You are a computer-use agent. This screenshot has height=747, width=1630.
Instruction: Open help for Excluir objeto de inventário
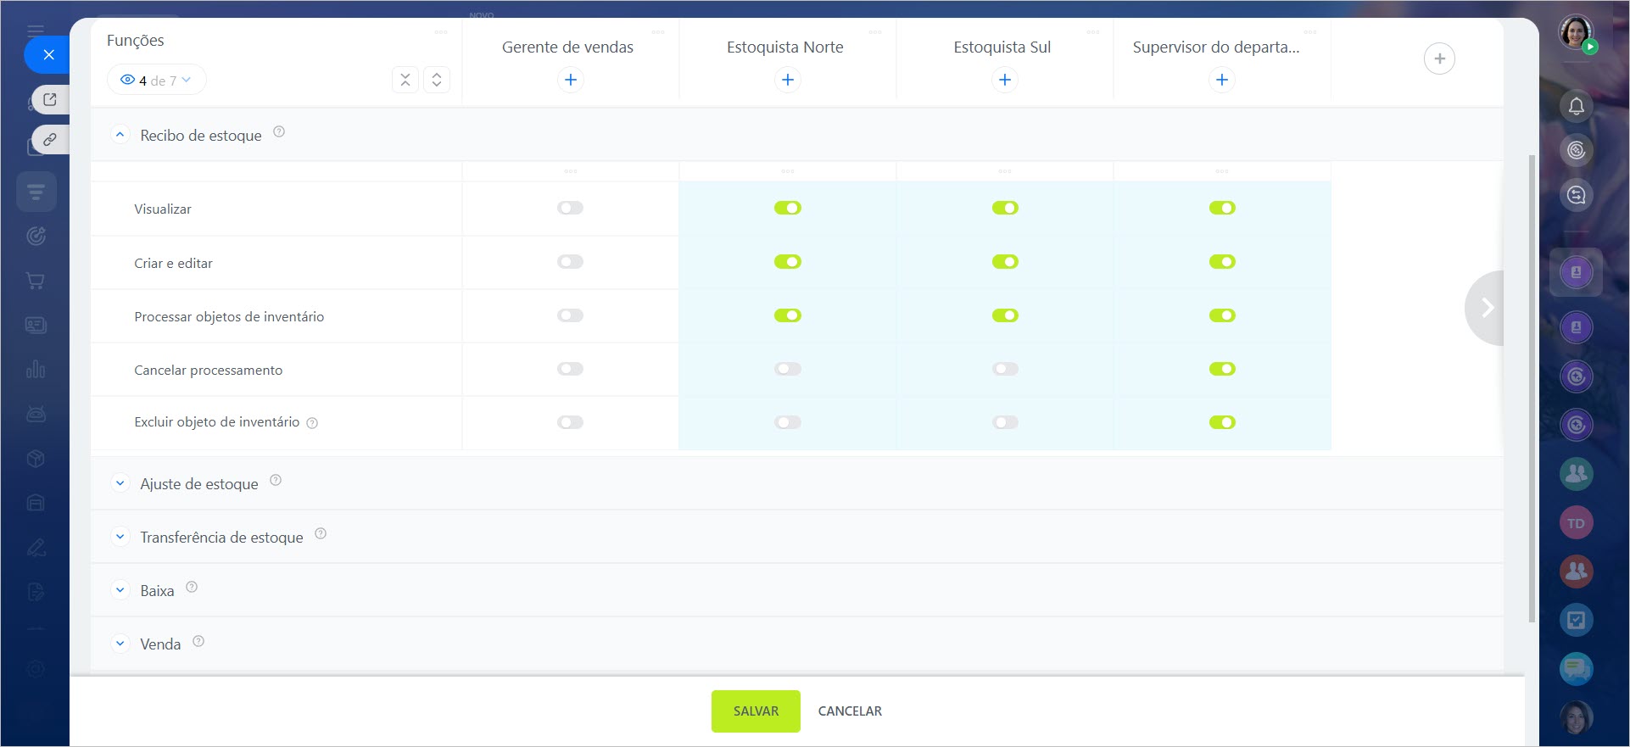pyautogui.click(x=312, y=423)
